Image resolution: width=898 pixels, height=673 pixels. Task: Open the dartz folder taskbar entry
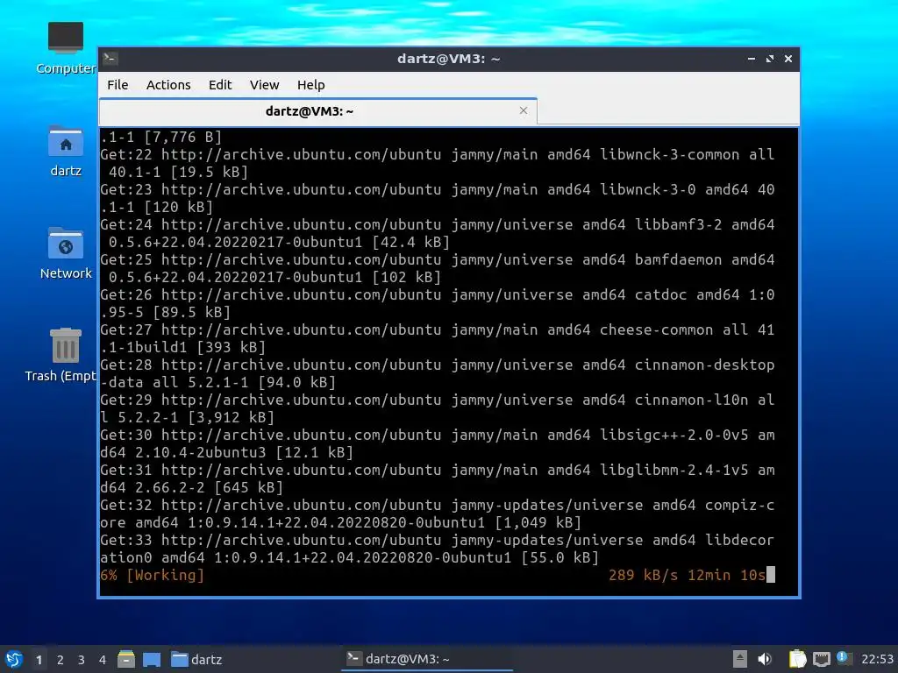point(196,659)
